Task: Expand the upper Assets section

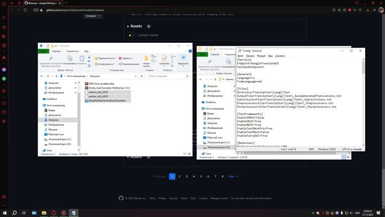Action: pos(135,26)
